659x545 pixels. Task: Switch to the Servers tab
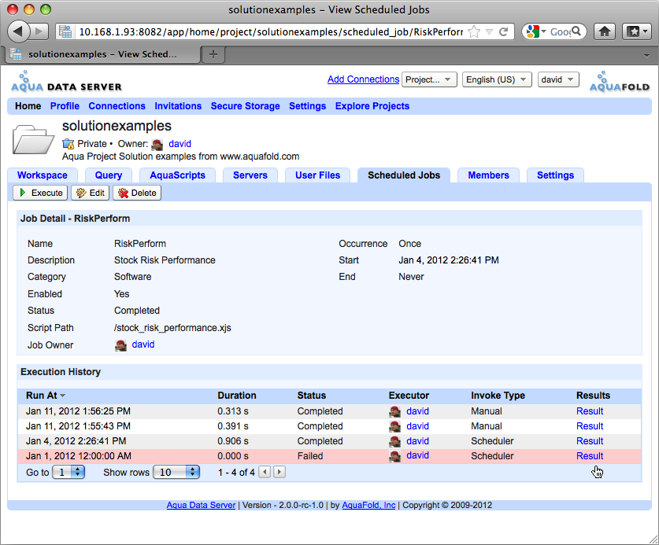[250, 175]
